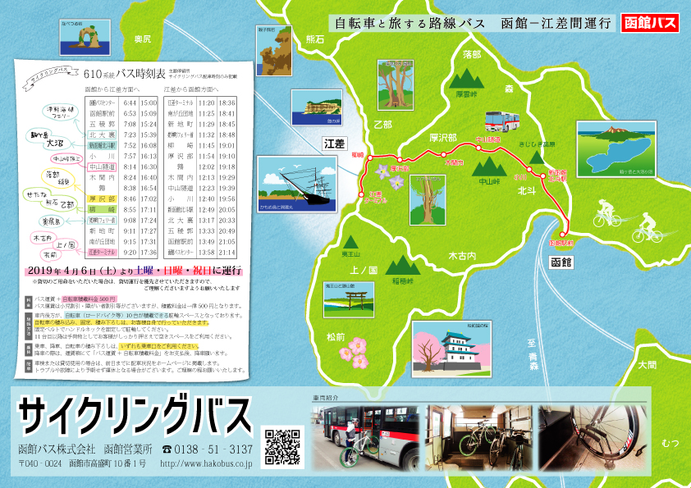Select the teal-highlighted 新函館北斗駅 timetable cell
The image size is (691, 488).
click(103, 146)
